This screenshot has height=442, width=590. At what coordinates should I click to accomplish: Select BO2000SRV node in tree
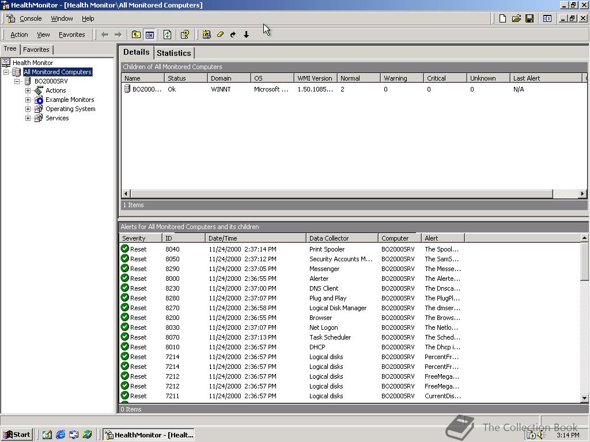[x=51, y=81]
